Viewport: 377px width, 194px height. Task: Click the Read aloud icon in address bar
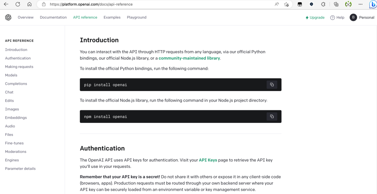(277, 4)
